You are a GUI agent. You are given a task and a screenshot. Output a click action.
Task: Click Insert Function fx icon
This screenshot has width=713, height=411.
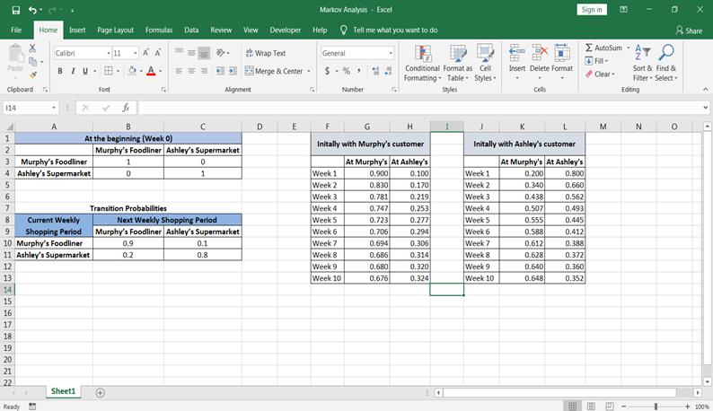(126, 108)
